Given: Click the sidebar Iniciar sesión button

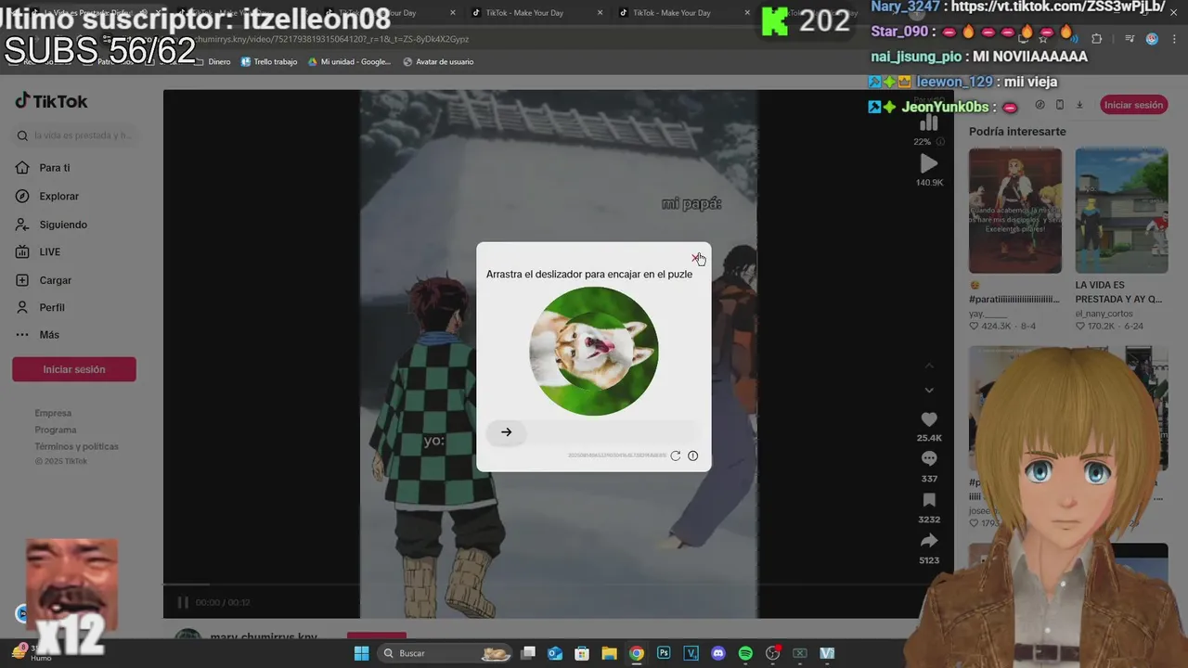Looking at the screenshot, I should (74, 369).
